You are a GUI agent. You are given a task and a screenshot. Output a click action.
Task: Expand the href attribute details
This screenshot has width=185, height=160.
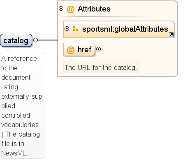click(98, 49)
